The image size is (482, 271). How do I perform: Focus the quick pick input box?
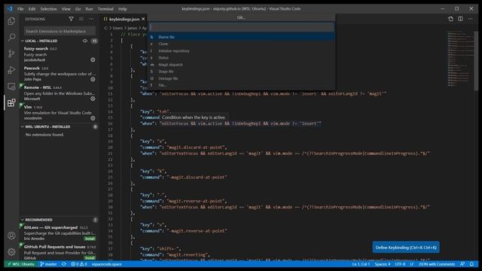(x=241, y=27)
